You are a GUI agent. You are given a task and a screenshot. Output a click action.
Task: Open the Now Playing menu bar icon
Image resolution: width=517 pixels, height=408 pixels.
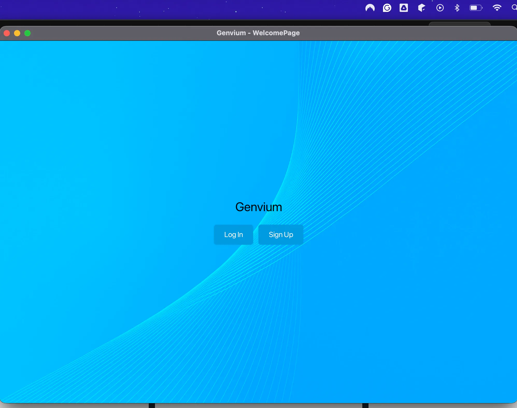coord(440,8)
